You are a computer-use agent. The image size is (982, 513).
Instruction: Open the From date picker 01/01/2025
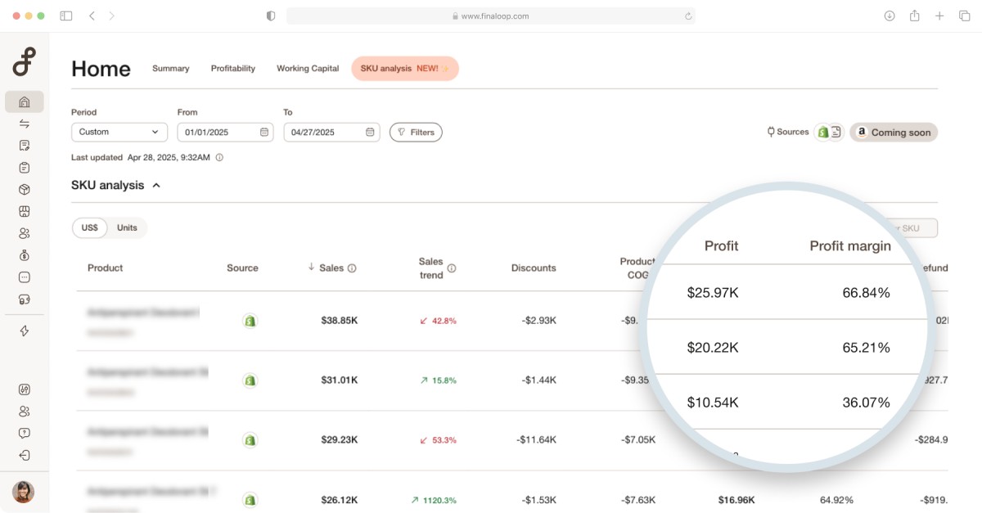(x=225, y=132)
